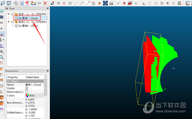Click the Properties scrollbar up arrow

pos(45,77)
